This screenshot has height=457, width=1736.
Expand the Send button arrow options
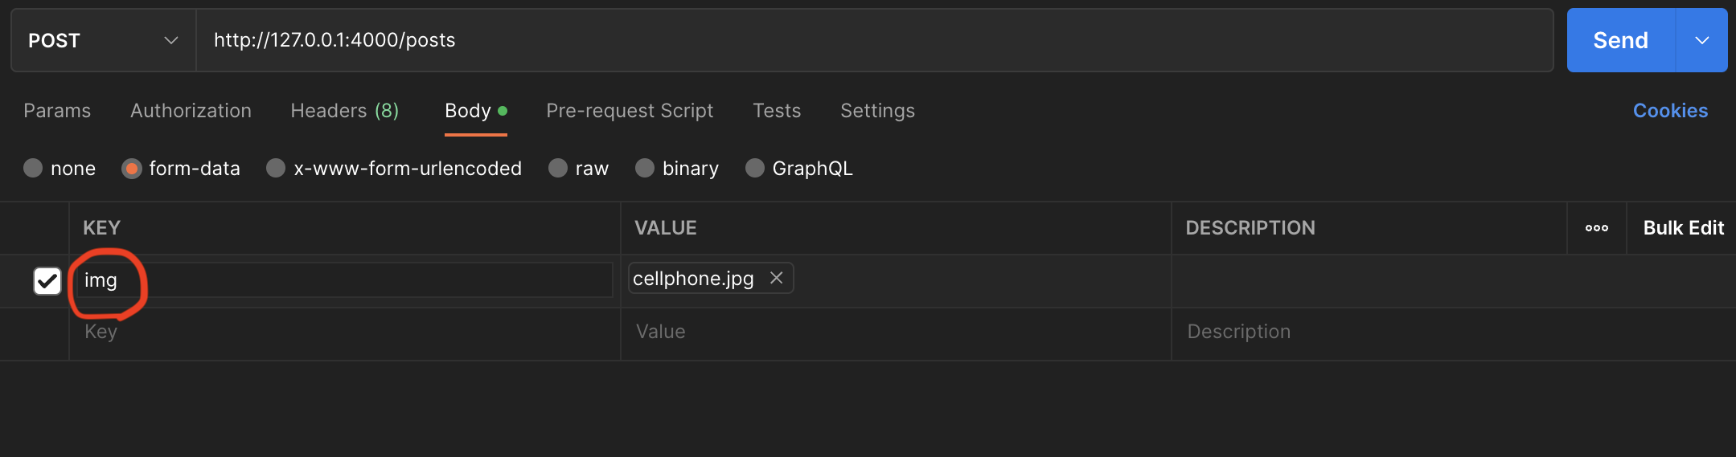(x=1701, y=40)
